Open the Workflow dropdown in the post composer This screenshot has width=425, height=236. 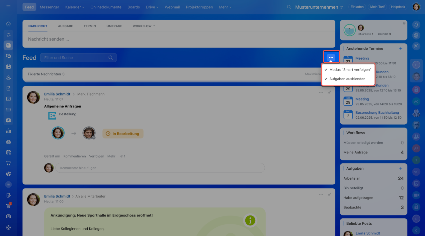click(x=144, y=26)
